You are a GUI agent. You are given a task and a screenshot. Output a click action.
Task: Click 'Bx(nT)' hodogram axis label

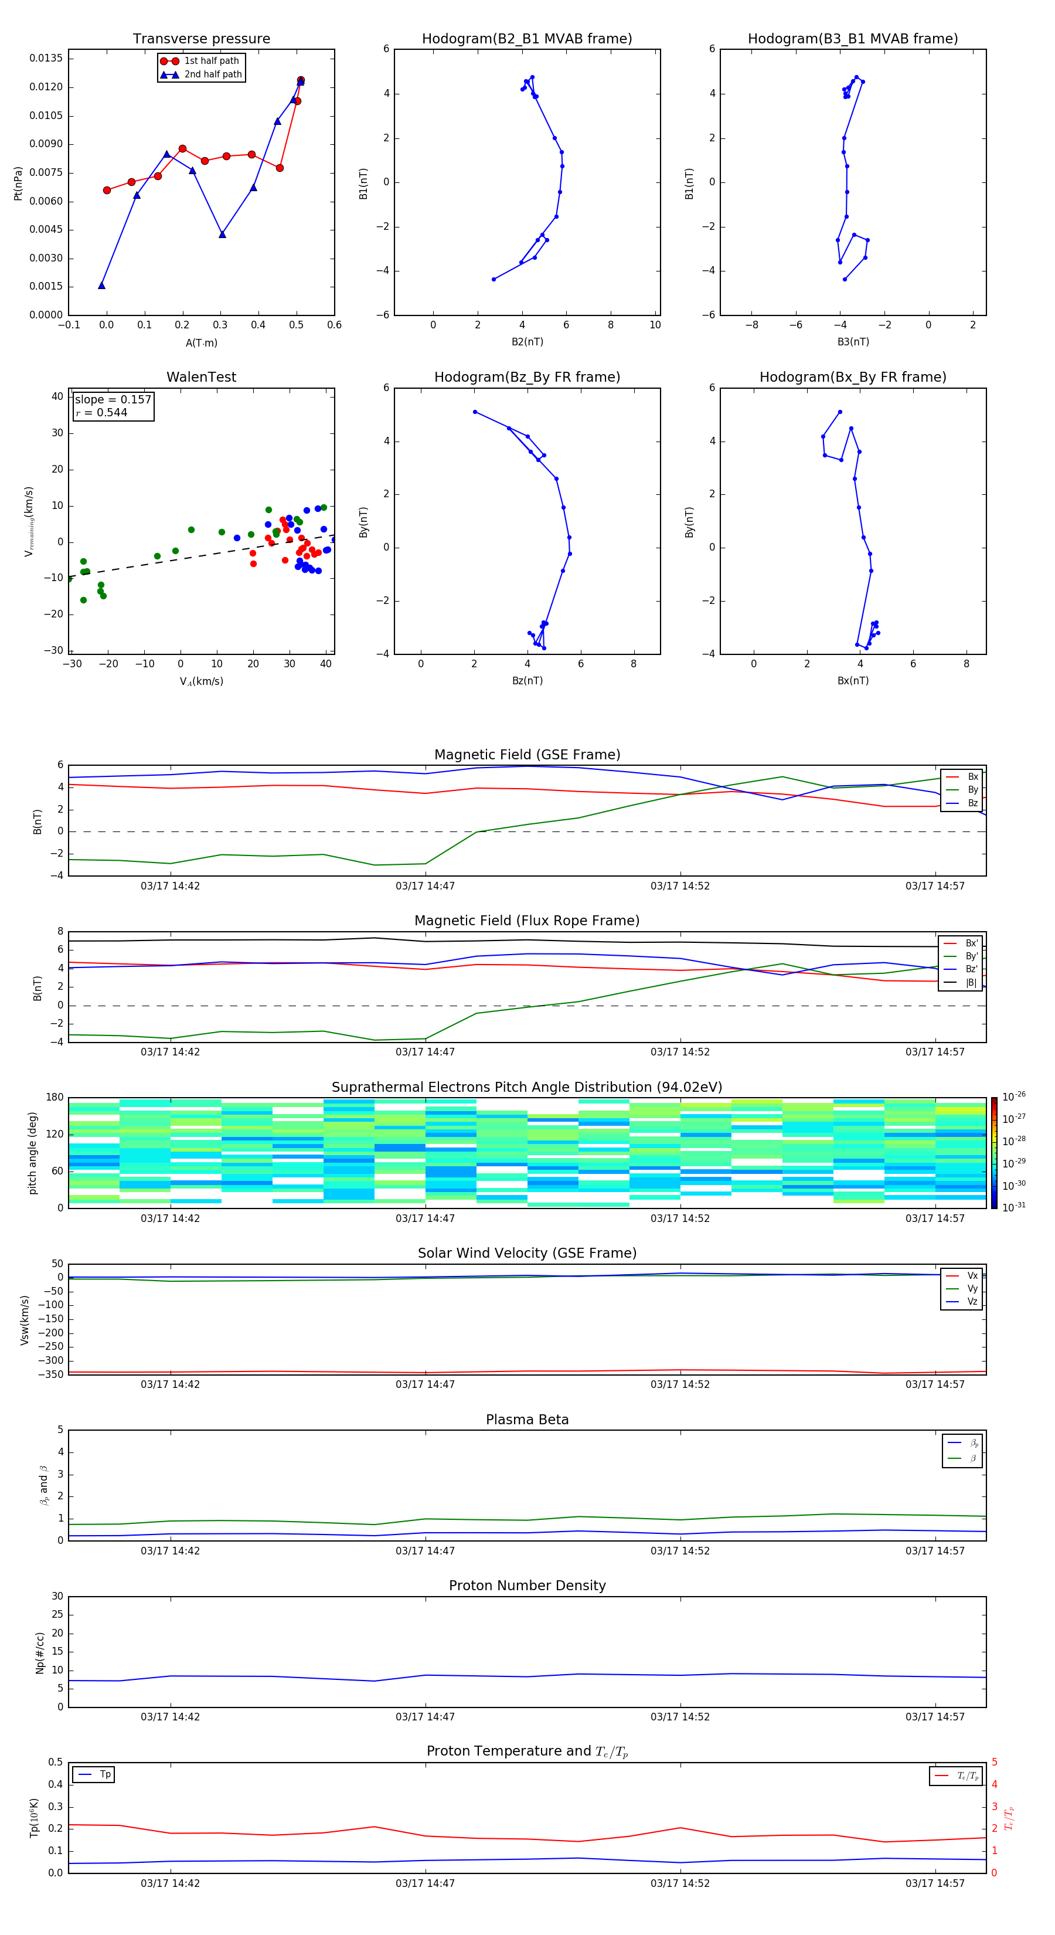point(853,681)
